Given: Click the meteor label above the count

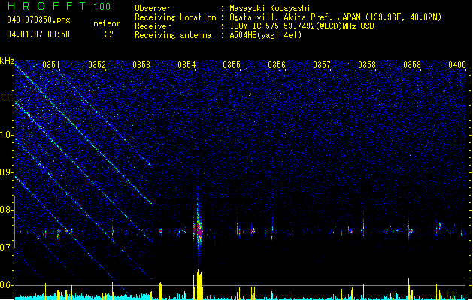Looking at the screenshot, I should point(107,23).
